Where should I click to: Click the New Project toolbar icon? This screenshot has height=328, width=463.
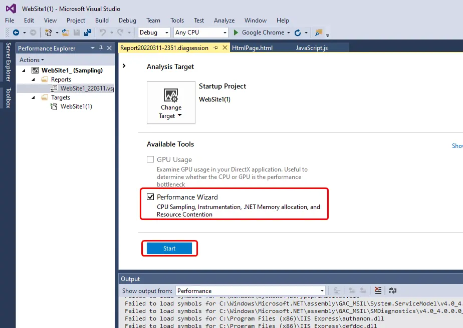tap(48, 32)
